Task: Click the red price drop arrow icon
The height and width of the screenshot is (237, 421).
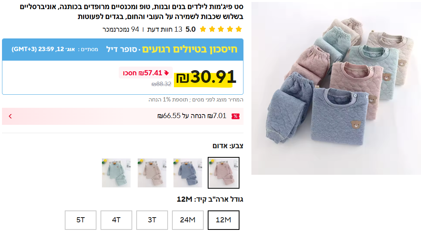Action: point(166,73)
